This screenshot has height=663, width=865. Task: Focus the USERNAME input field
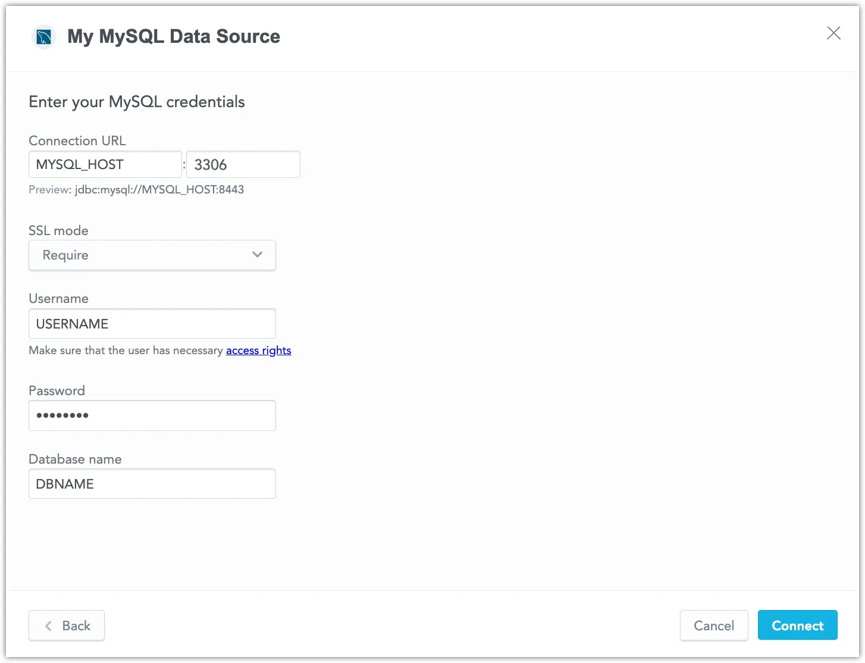(x=152, y=323)
